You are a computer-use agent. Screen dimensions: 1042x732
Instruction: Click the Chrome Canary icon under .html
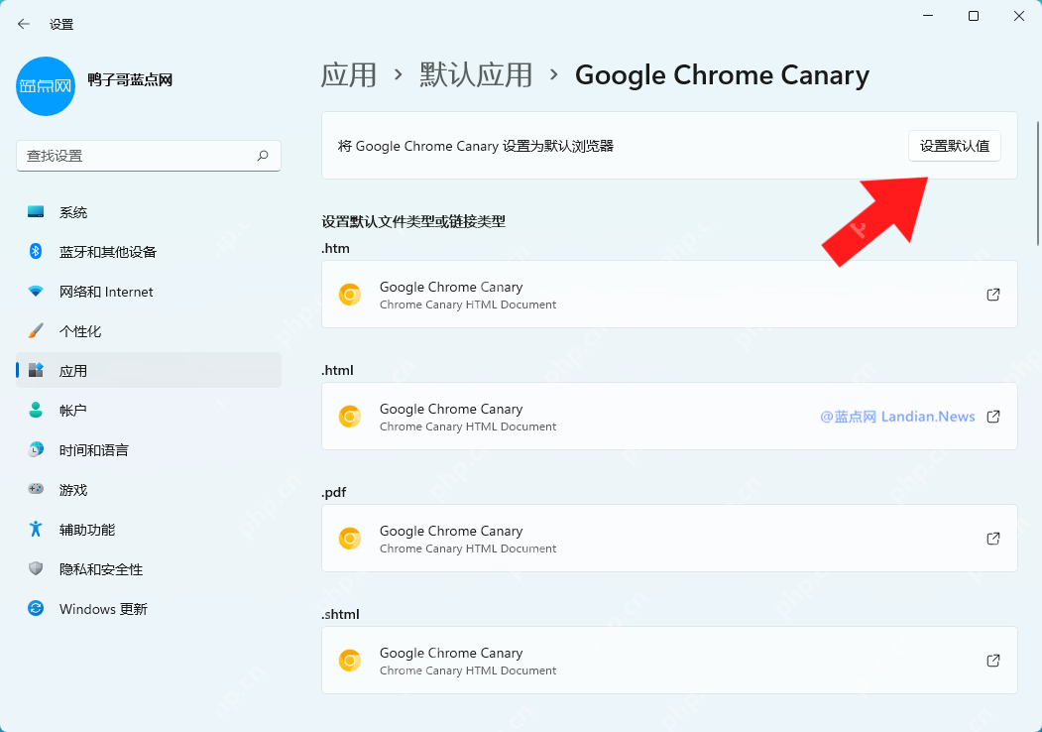click(350, 417)
